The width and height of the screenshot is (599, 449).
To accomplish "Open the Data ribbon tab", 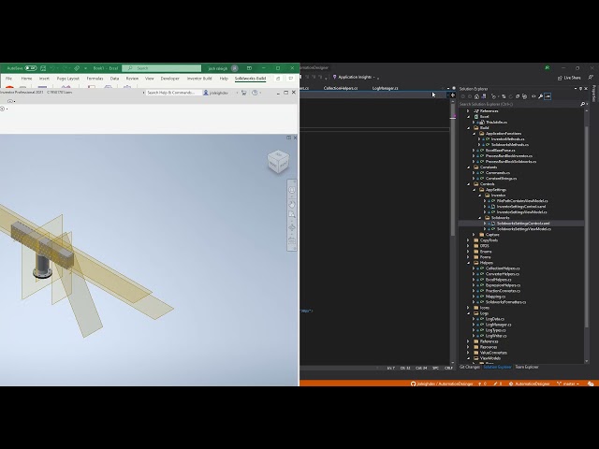I will (x=114, y=79).
